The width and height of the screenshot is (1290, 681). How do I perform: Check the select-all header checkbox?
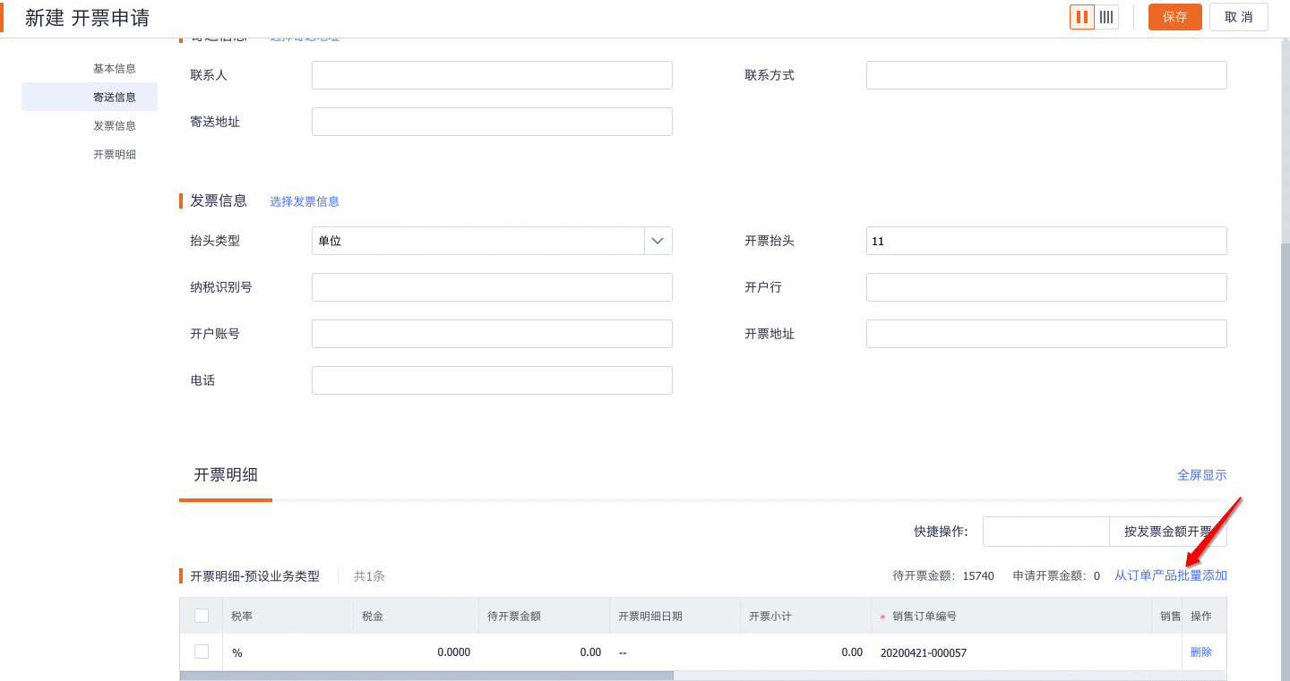point(202,616)
